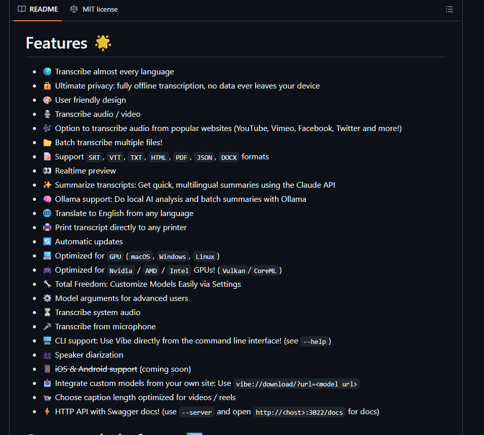Click the --server code flag
This screenshot has width=484, height=435.
196,412
